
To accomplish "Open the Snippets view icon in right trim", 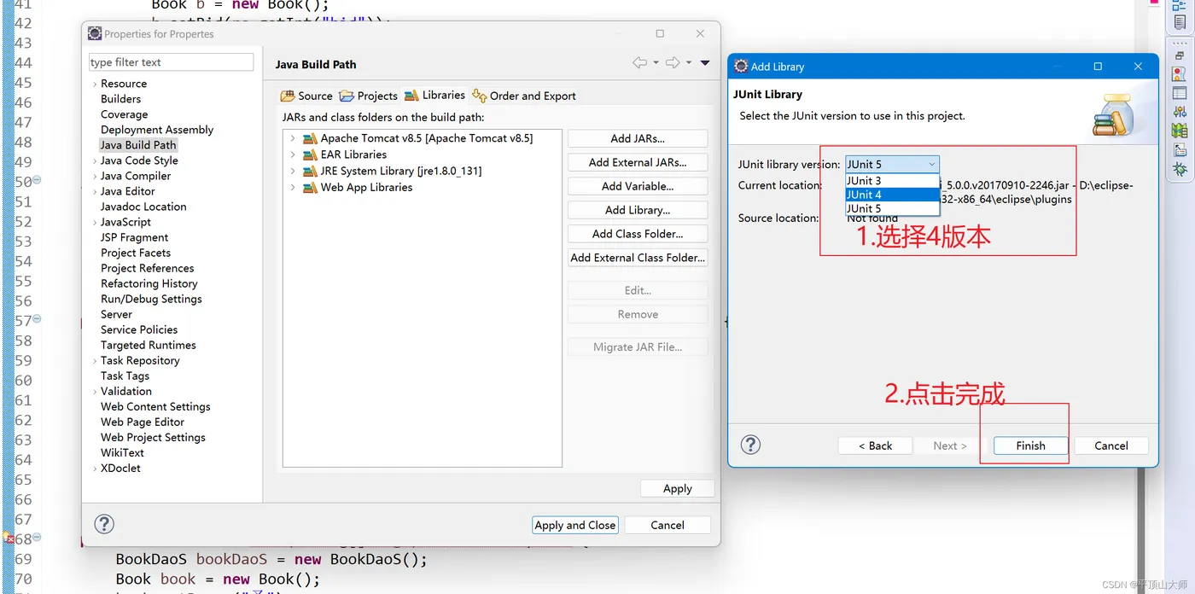I will click(1180, 150).
